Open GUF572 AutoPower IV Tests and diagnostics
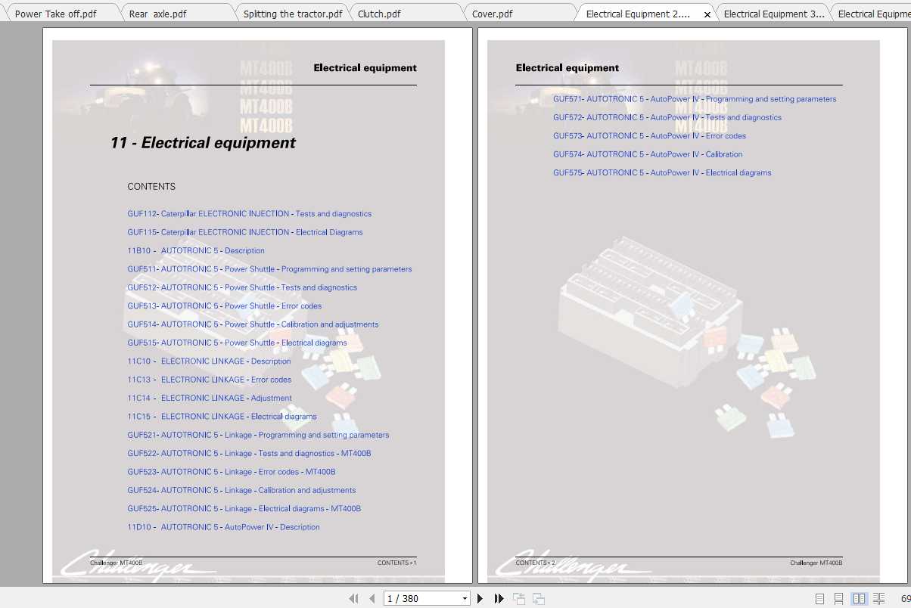Image resolution: width=911 pixels, height=608 pixels. [667, 117]
